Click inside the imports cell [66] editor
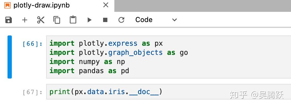The height and width of the screenshot is (107, 291). pos(169,57)
